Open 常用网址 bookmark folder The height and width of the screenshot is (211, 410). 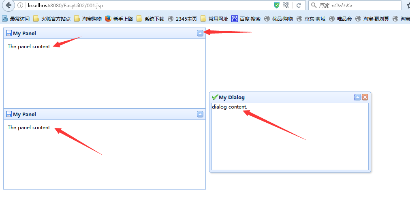[214, 19]
